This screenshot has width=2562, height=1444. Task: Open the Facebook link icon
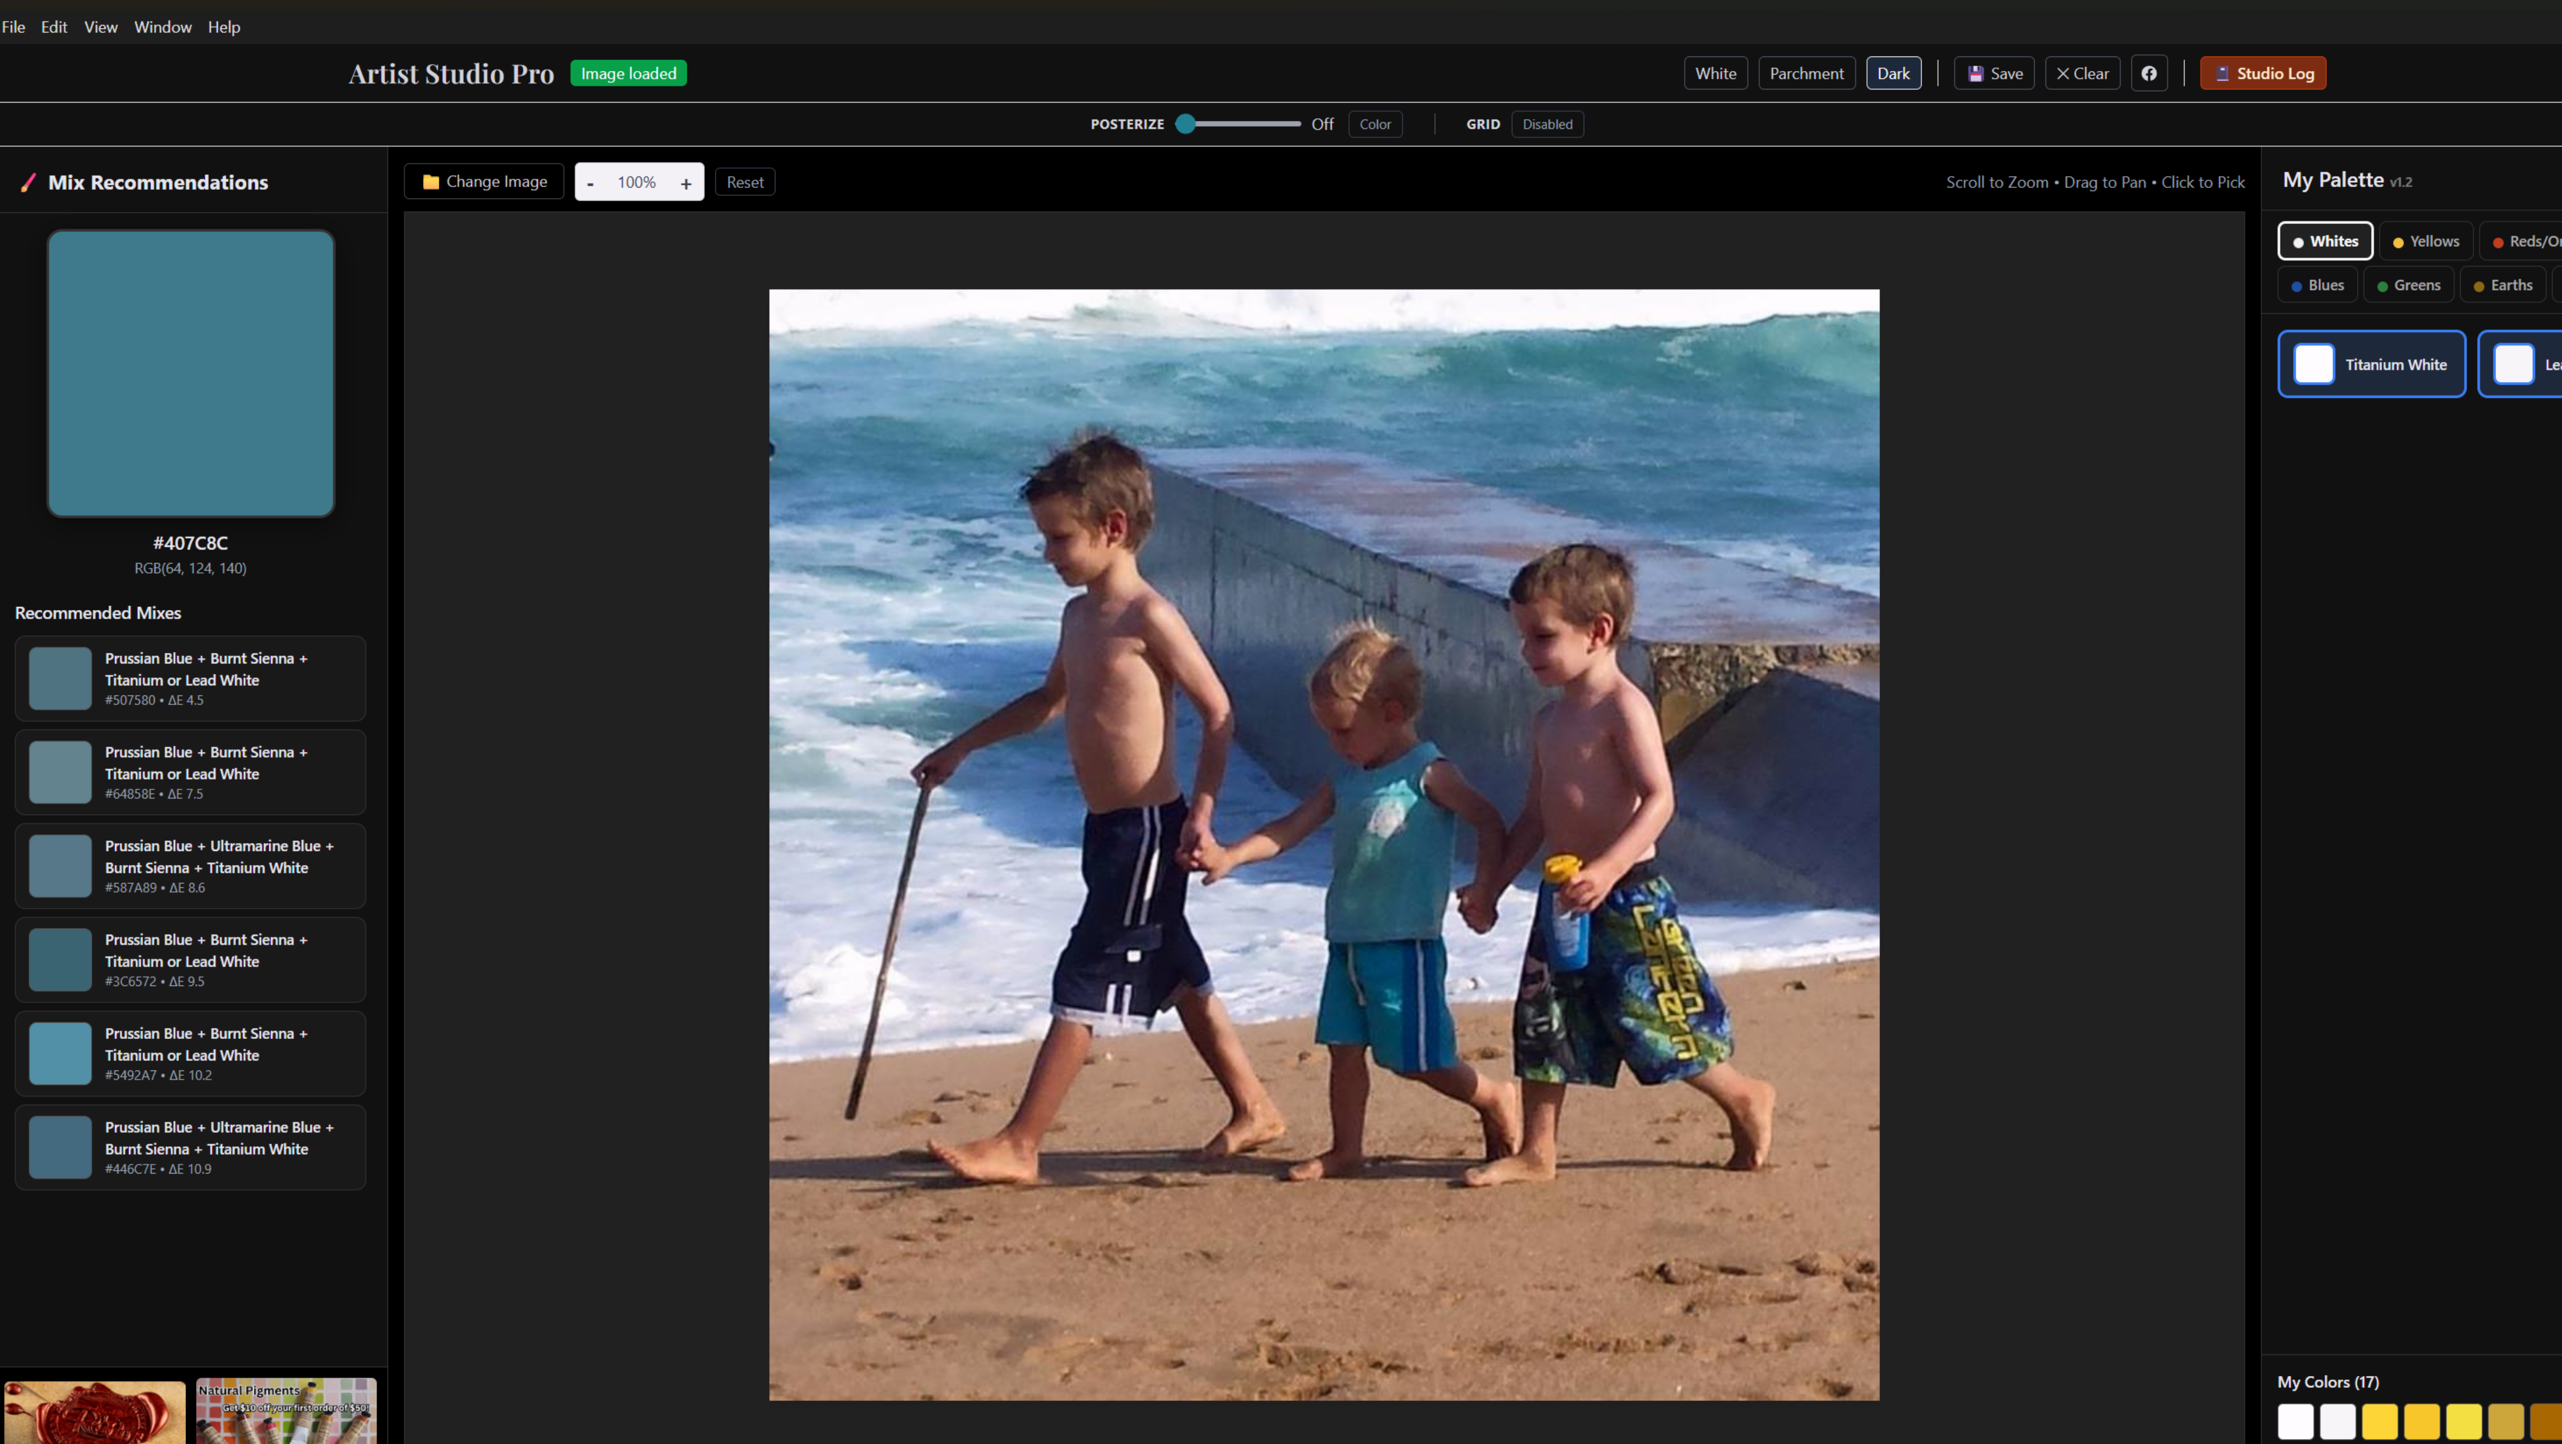pos(2148,72)
